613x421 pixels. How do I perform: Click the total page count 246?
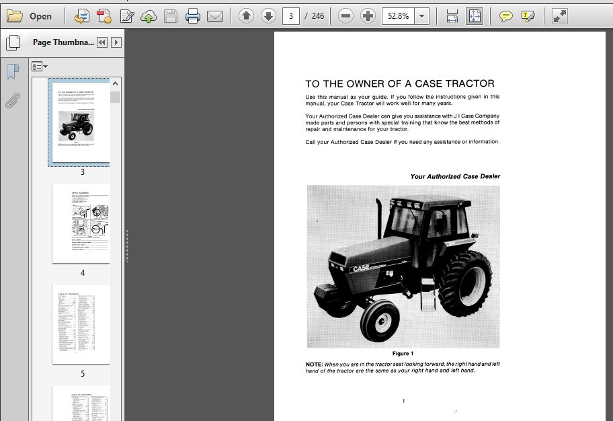(318, 16)
